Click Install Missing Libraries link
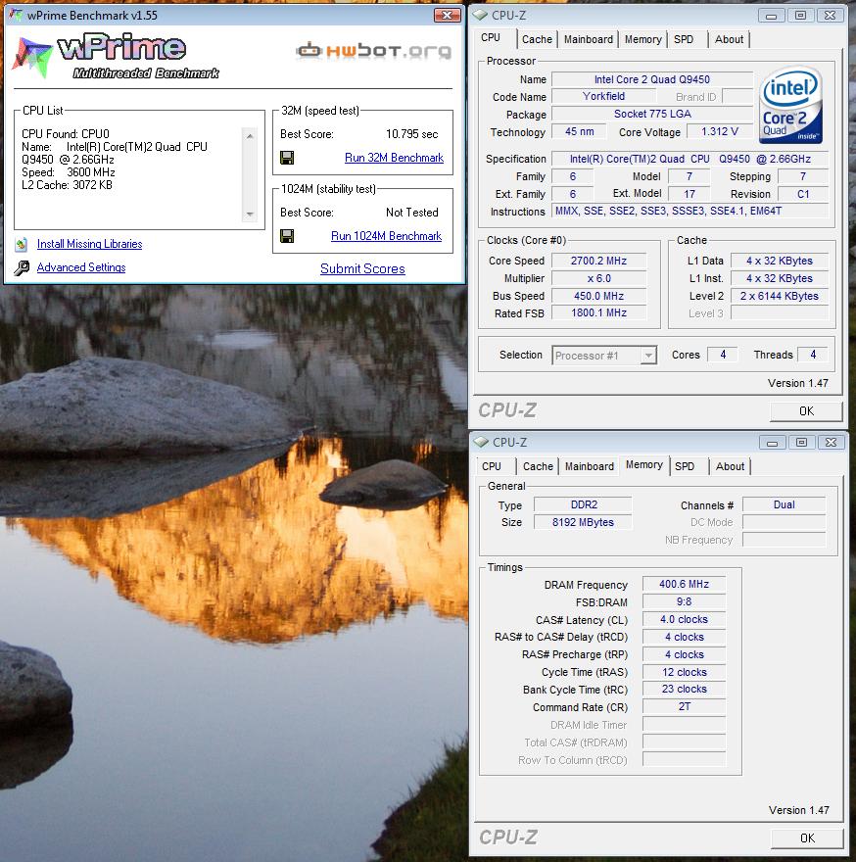The image size is (856, 862). tap(89, 244)
